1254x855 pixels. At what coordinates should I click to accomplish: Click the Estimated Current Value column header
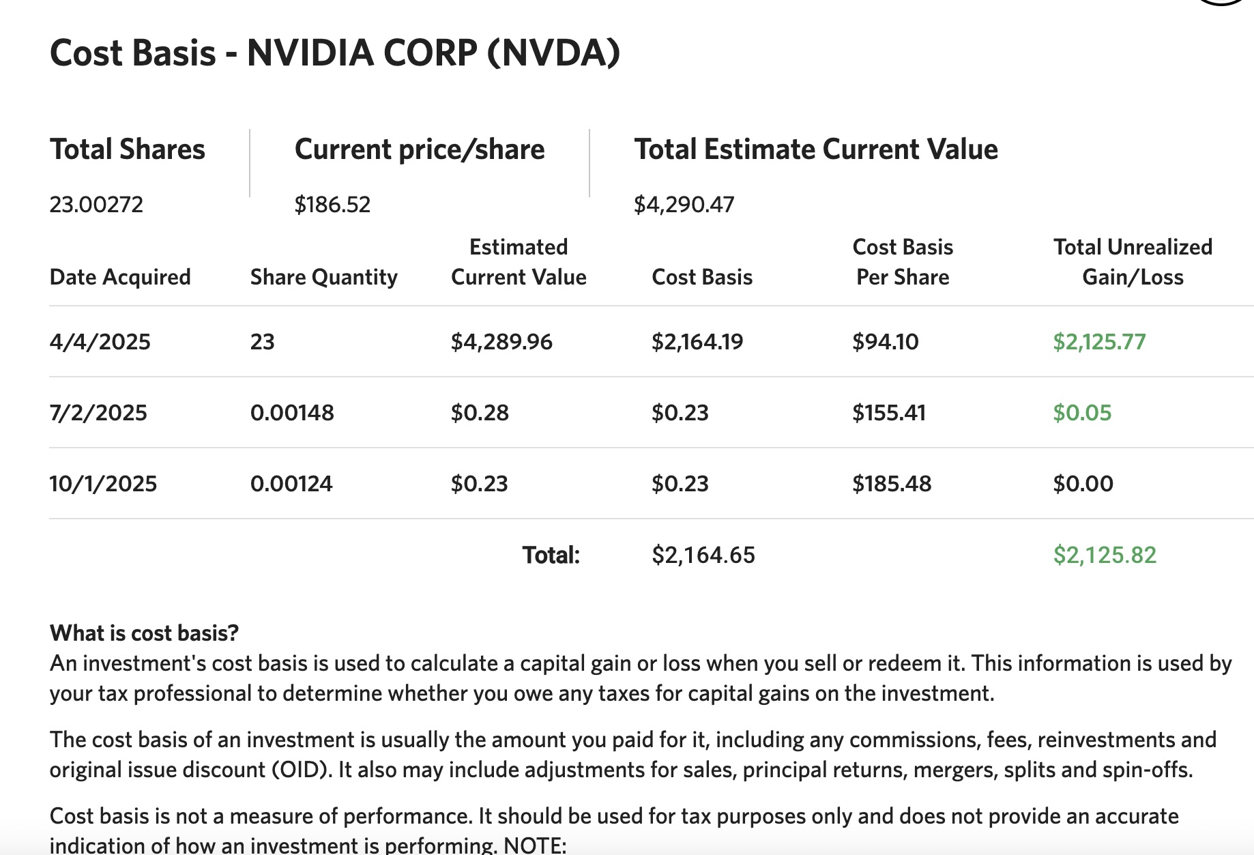point(519,262)
